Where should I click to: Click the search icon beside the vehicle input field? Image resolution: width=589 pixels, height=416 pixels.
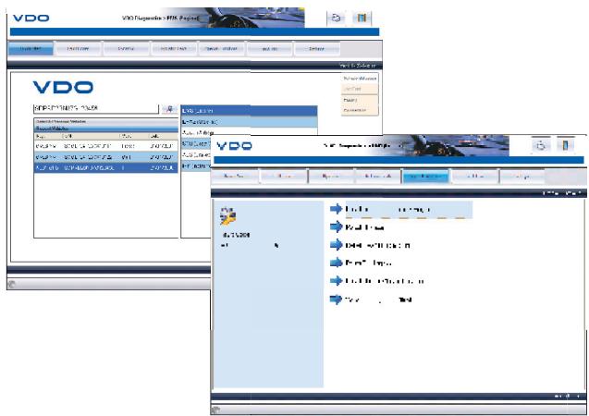coord(170,109)
